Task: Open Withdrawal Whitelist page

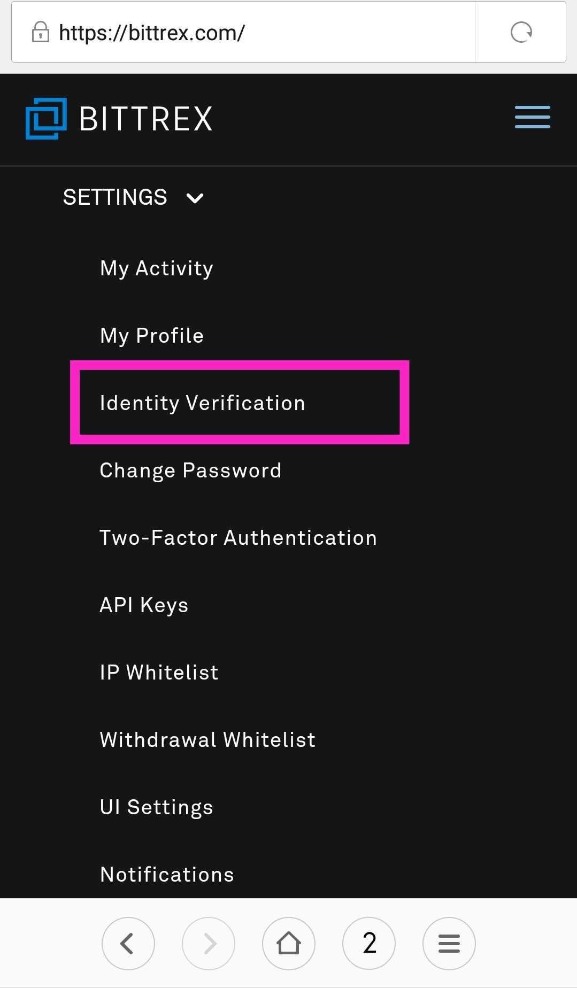Action: tap(207, 740)
